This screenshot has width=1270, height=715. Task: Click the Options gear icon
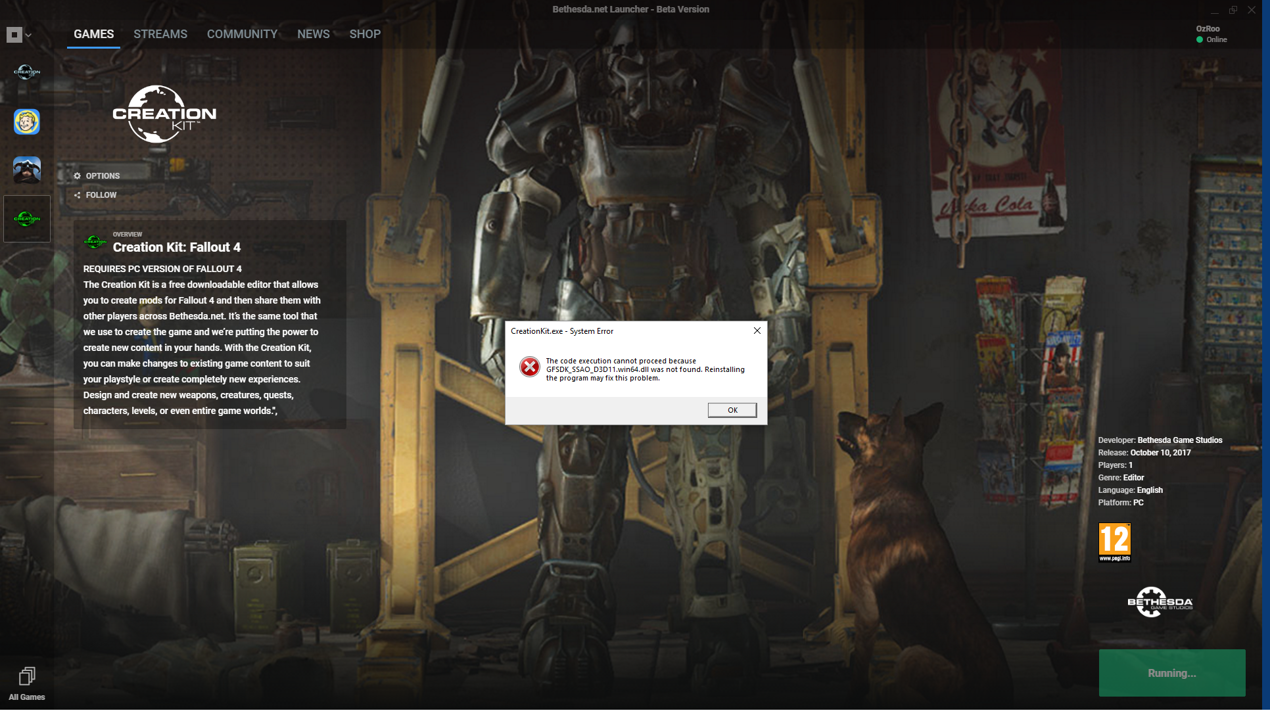[77, 176]
